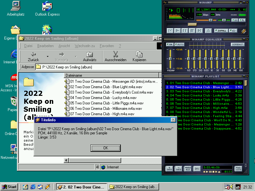Open Wechseln zu menu in Explorer
The width and height of the screenshot is (255, 191).
coord(85,46)
